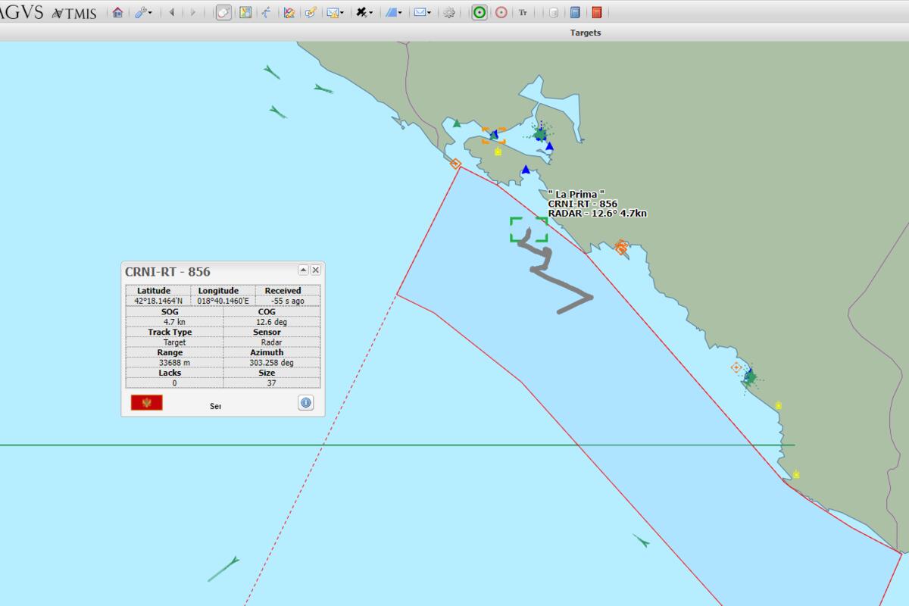
Task: Click the blue info button in panel
Action: [x=305, y=402]
